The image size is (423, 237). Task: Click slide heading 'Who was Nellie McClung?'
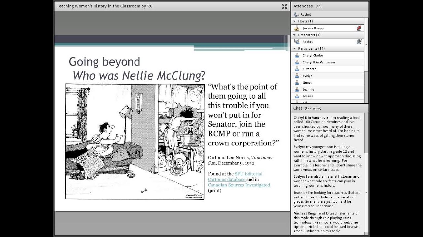pyautogui.click(x=139, y=76)
